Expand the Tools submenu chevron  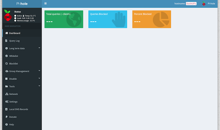tap(39, 86)
